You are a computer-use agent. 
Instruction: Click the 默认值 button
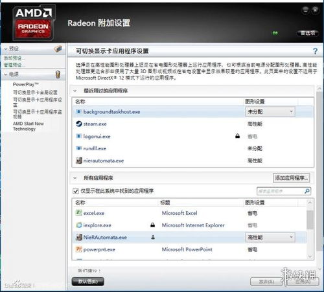coord(87,282)
